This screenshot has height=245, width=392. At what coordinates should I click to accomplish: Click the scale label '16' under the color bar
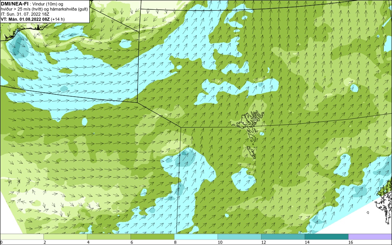350,242
